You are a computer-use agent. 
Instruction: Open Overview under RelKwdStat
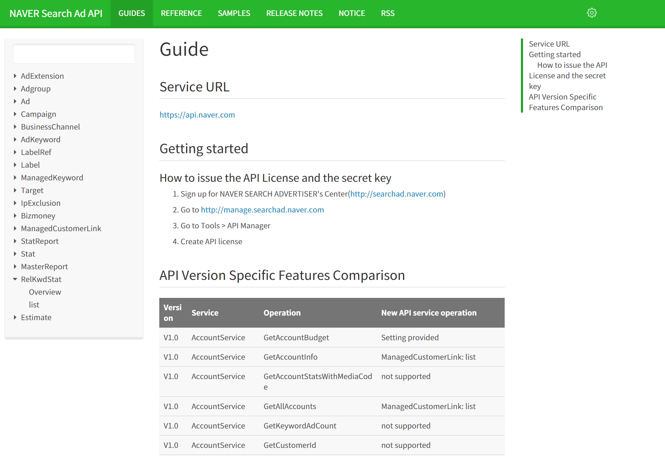click(x=45, y=292)
